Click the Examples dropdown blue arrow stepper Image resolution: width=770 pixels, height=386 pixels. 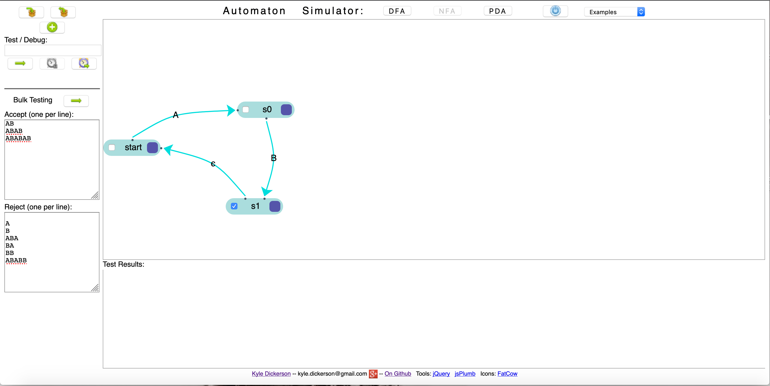point(641,12)
